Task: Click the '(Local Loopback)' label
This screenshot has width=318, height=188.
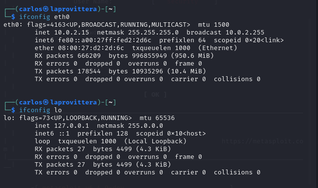Action: point(155,141)
